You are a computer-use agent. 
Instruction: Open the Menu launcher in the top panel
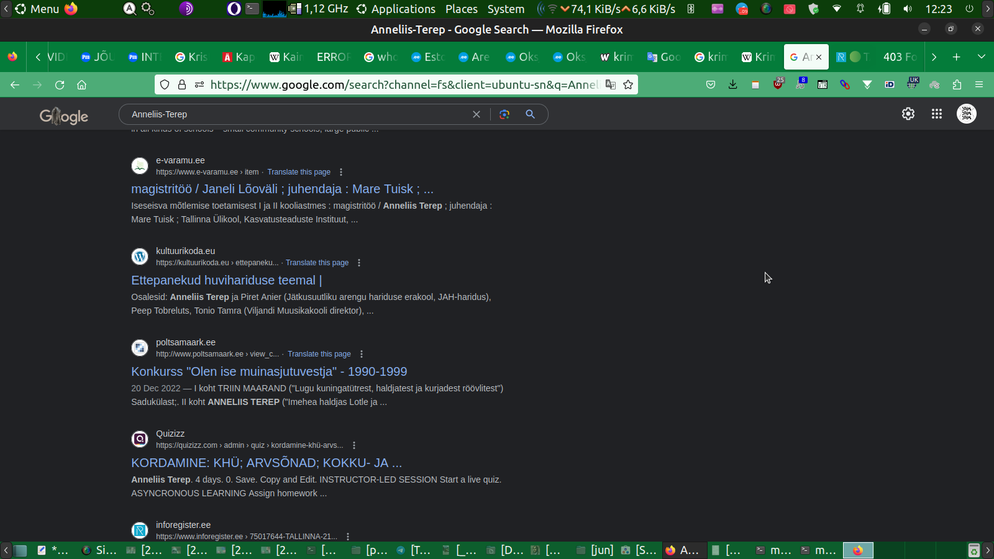[37, 9]
